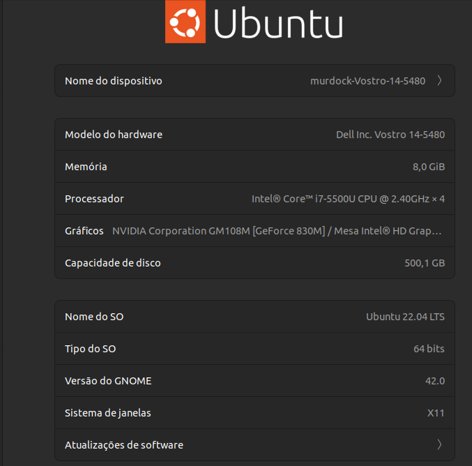Select the murdock-Vostro-14-5480 device name value

click(367, 81)
